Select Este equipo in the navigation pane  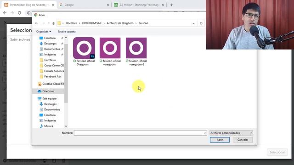(49, 99)
